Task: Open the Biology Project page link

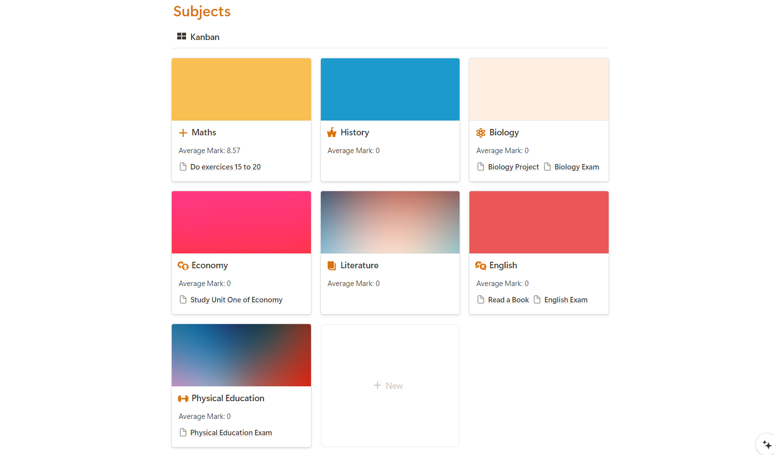Action: 513,167
